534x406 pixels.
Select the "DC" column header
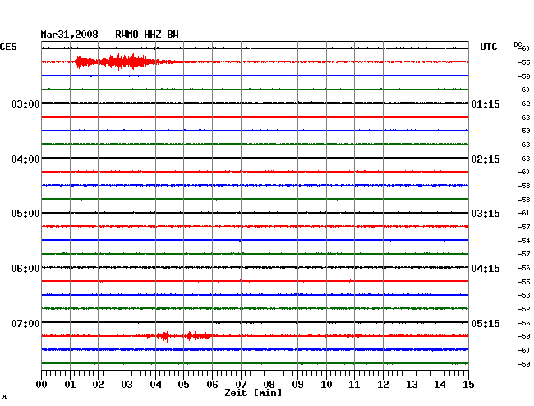point(518,44)
